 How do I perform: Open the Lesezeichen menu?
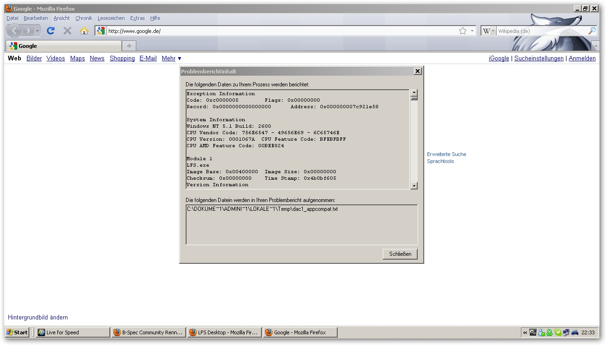[111, 18]
